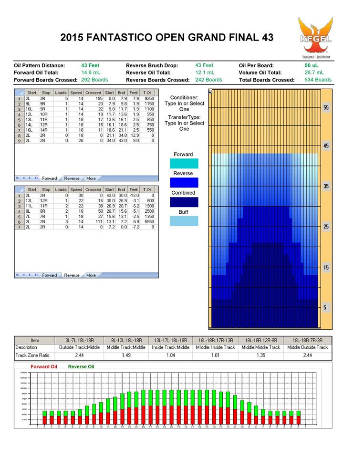354x458 pixels.
Task: Switch to Forward tab in the lower table
Action: (49, 275)
